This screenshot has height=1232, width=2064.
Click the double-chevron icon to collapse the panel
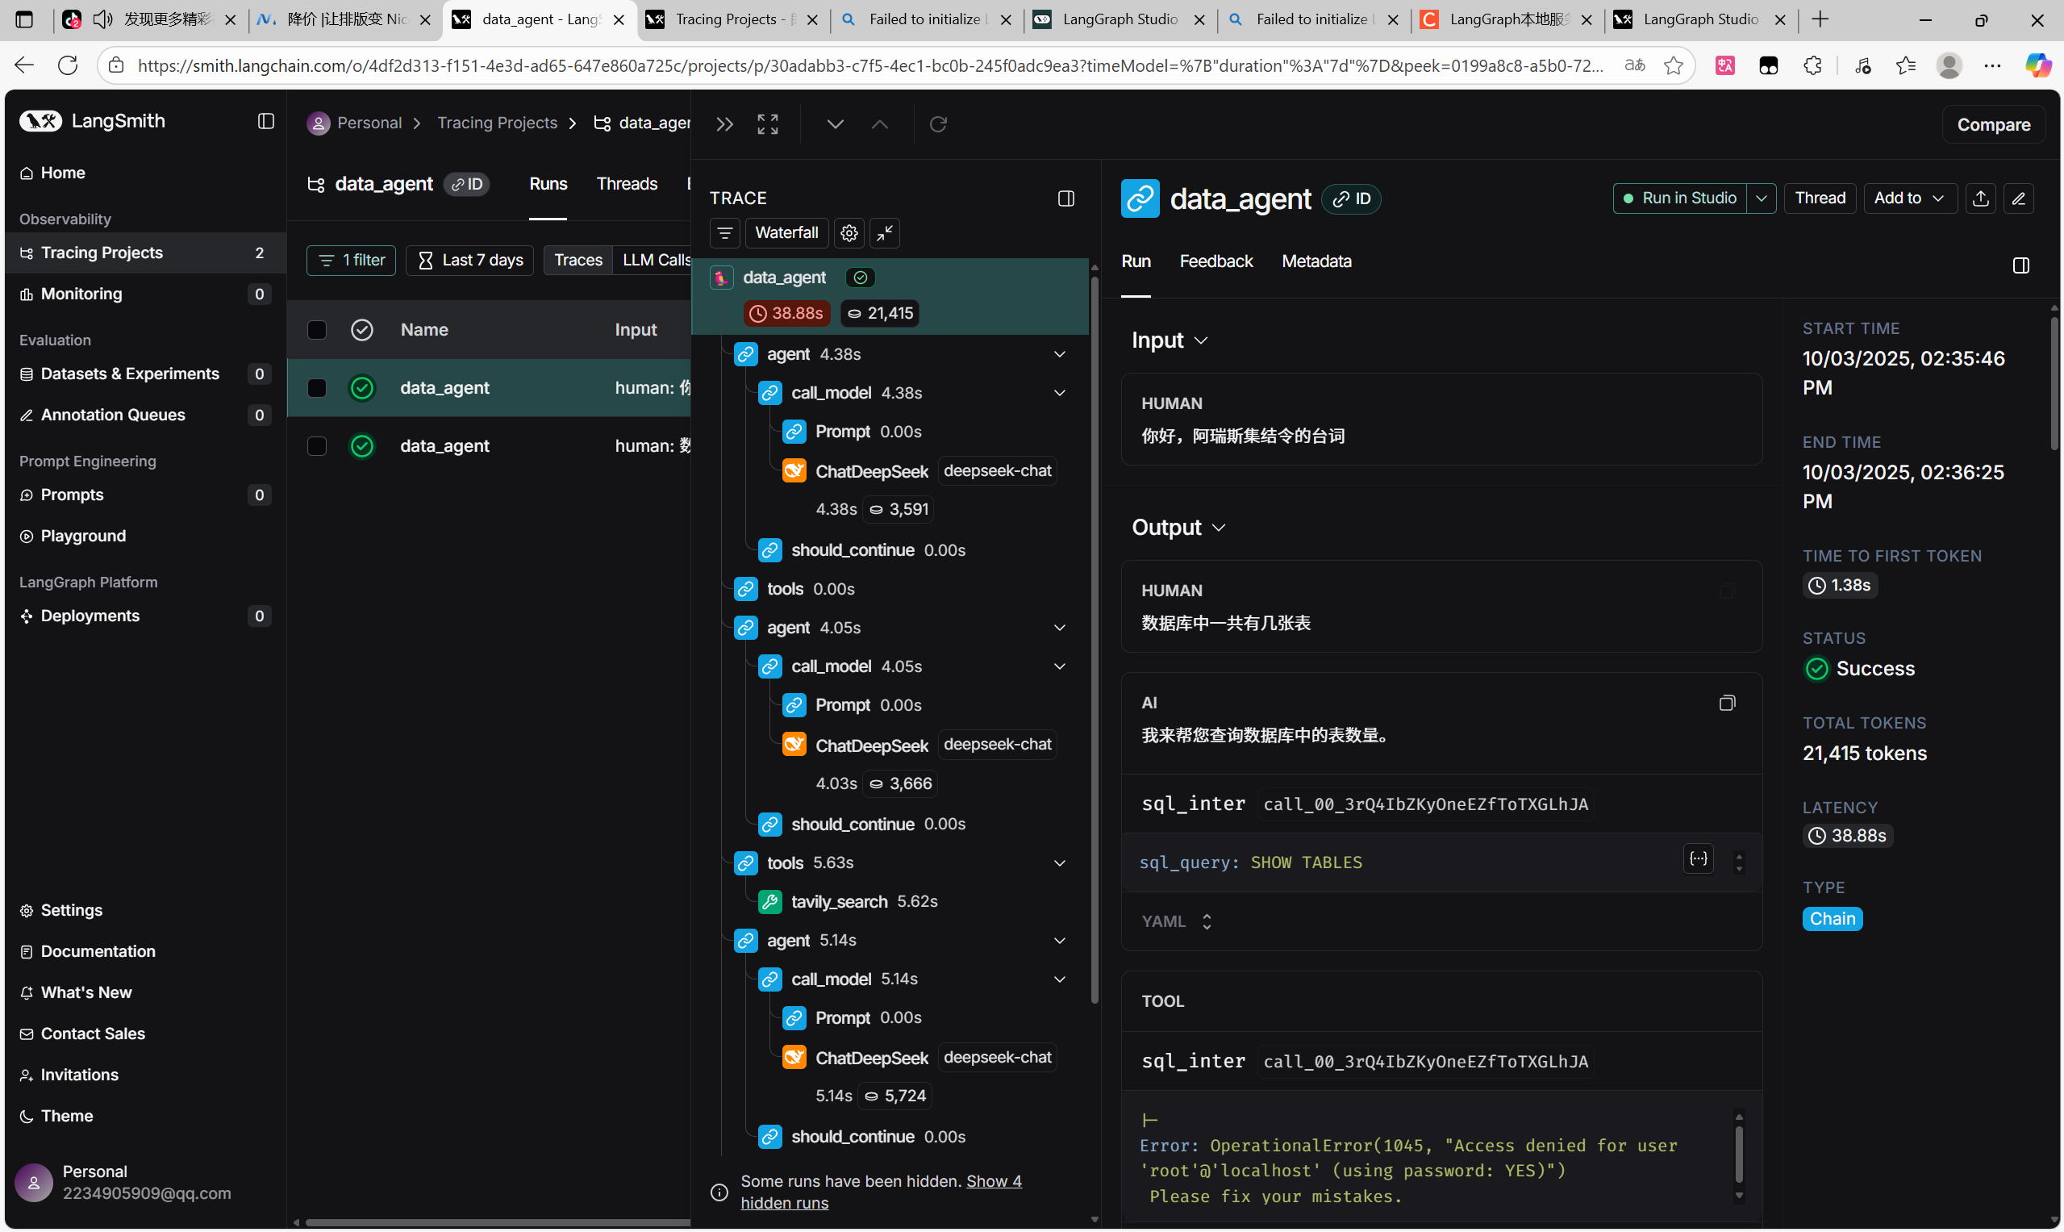tap(724, 123)
